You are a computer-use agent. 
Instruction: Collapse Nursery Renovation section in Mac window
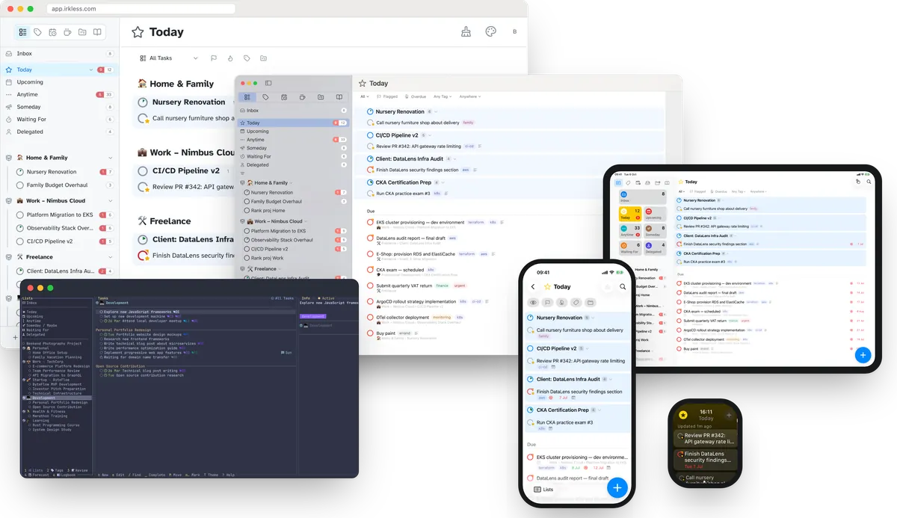tap(437, 111)
